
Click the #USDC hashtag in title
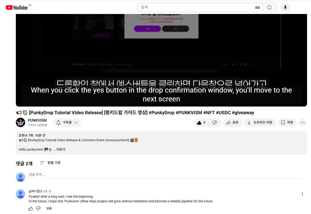pyautogui.click(x=223, y=113)
